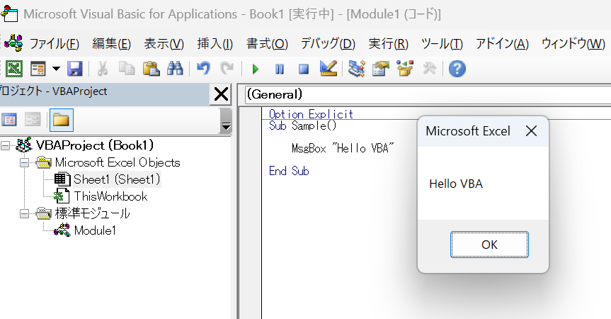Close the Microsoft Excel message box
The image size is (611, 319).
pos(531,131)
